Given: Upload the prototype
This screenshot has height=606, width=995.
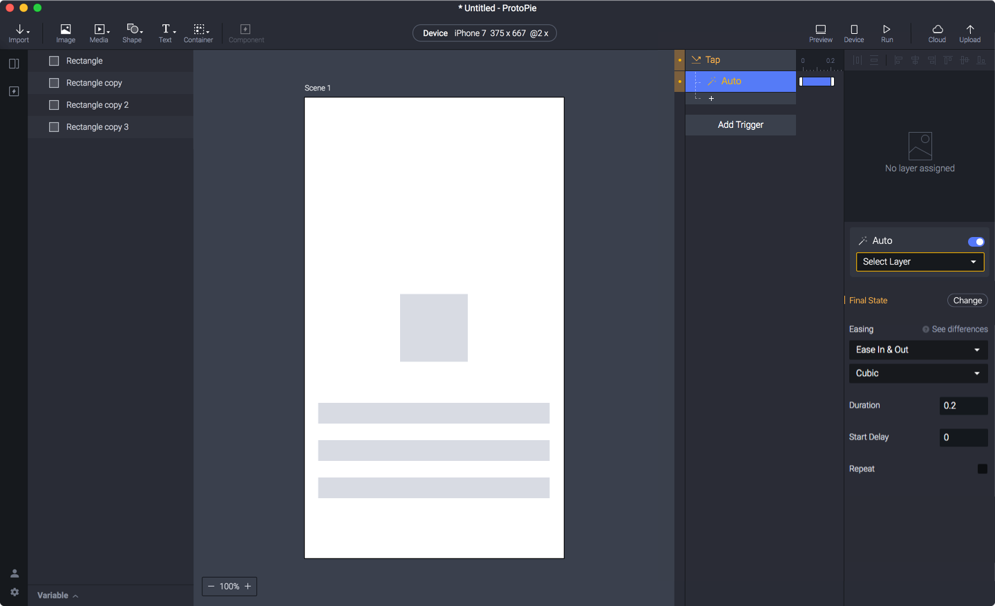Looking at the screenshot, I should (970, 32).
